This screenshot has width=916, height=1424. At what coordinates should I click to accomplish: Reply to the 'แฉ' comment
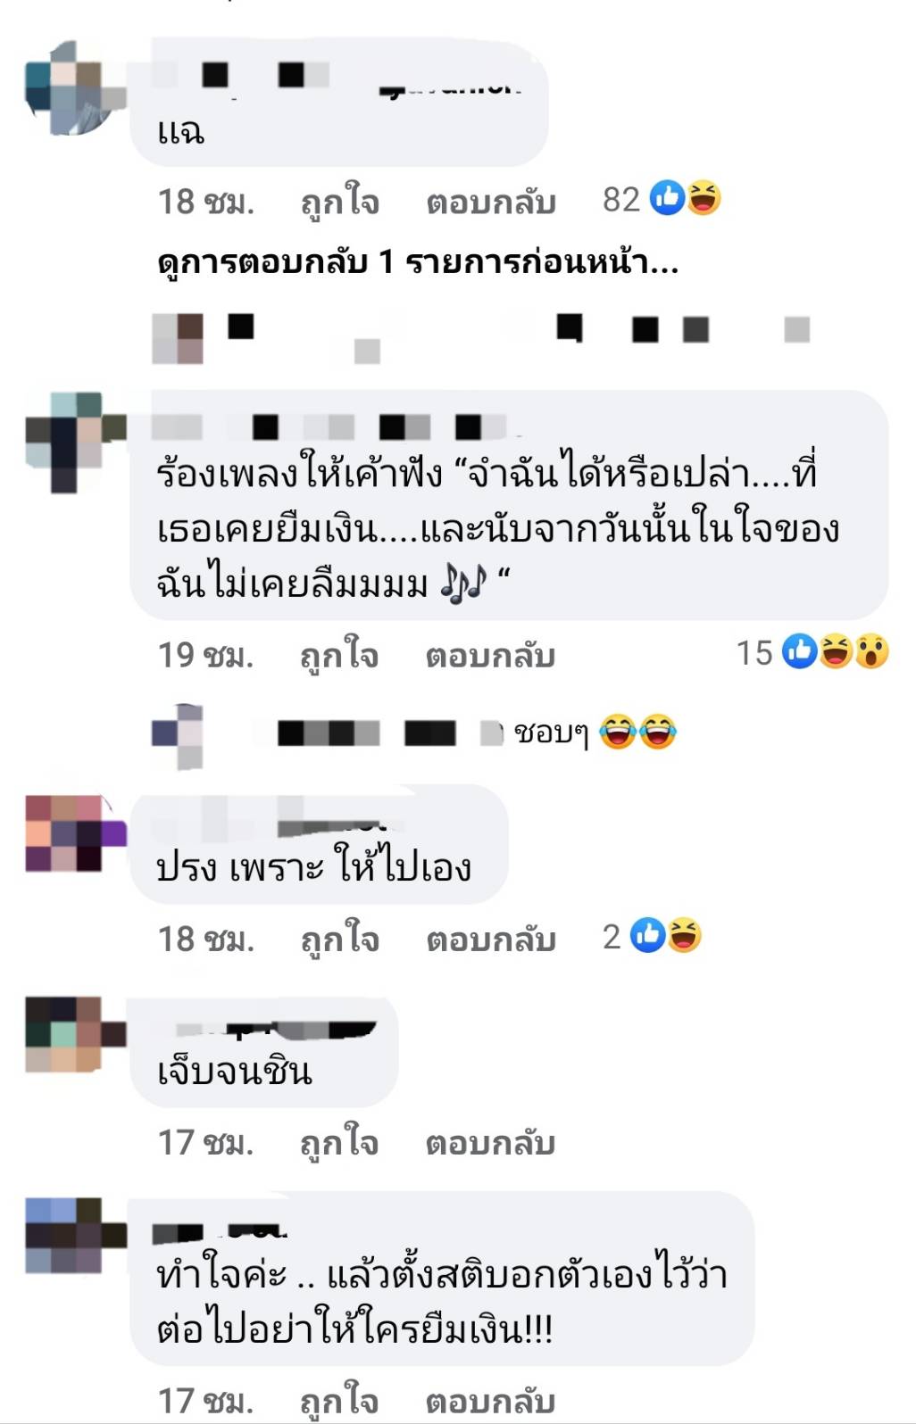(490, 202)
